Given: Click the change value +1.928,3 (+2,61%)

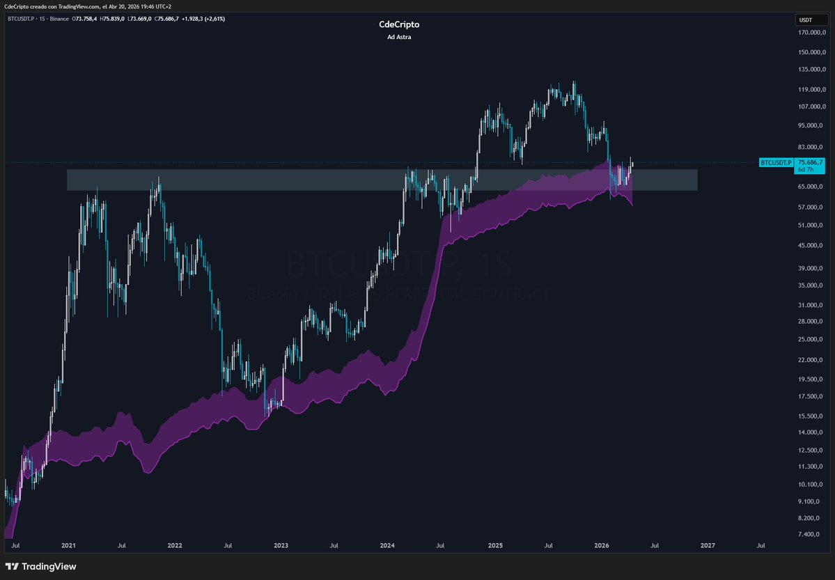Looking at the screenshot, I should [x=203, y=19].
